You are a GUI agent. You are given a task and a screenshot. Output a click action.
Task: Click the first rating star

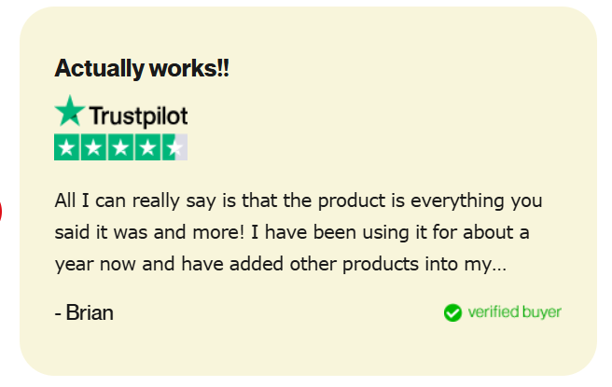67,147
